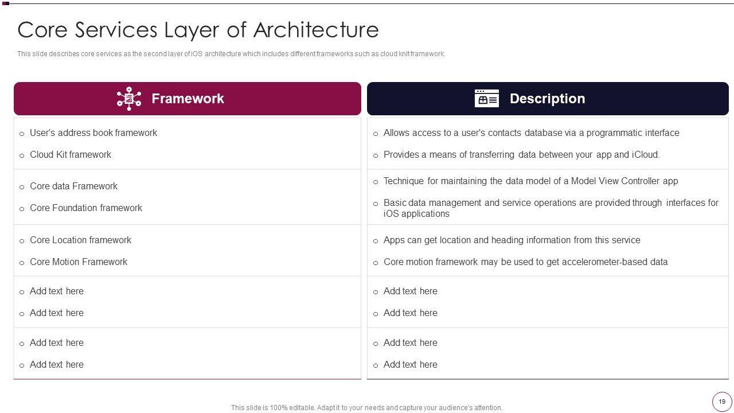Click the accelerometer-based data description
The image size is (734, 413).
tap(525, 262)
